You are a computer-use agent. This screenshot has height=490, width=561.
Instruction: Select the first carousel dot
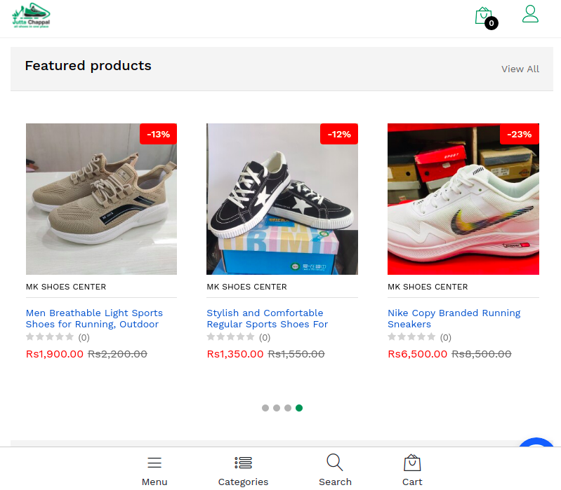click(x=265, y=408)
